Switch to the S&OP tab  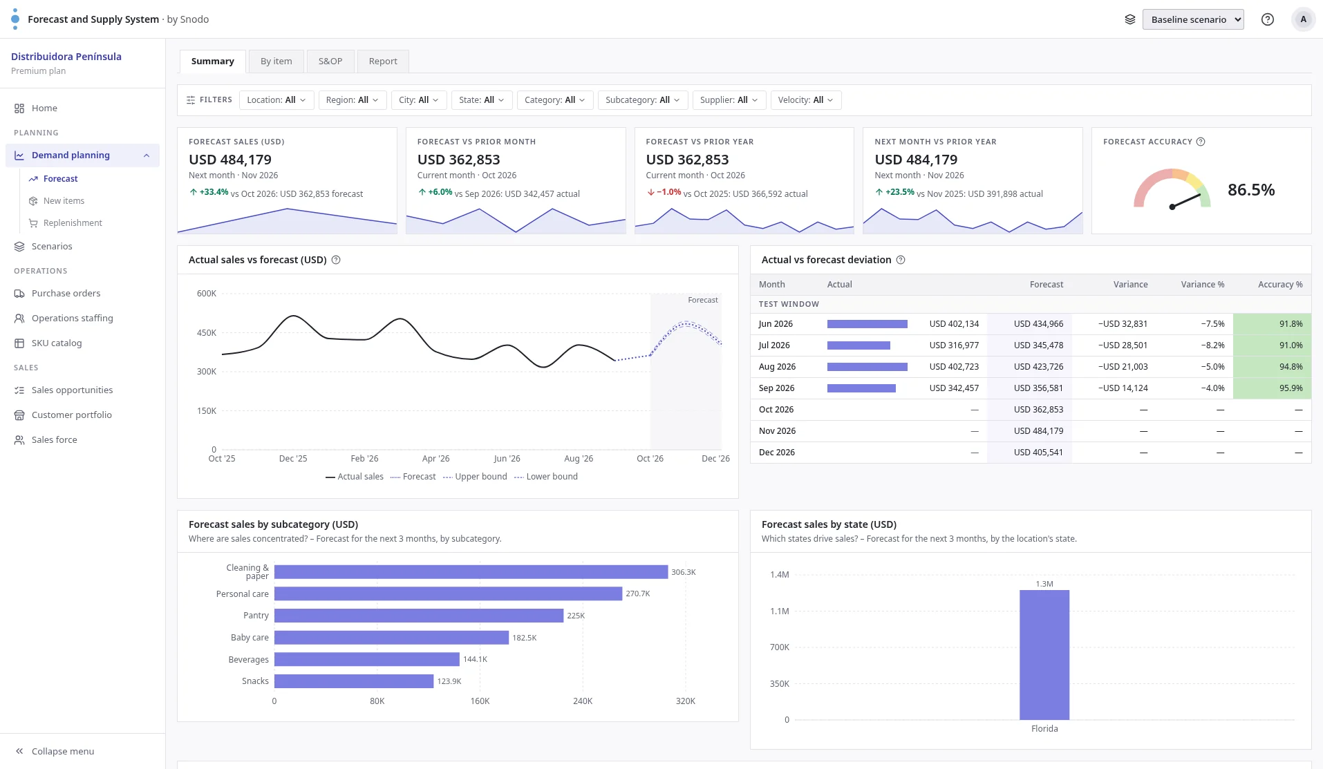(x=330, y=61)
